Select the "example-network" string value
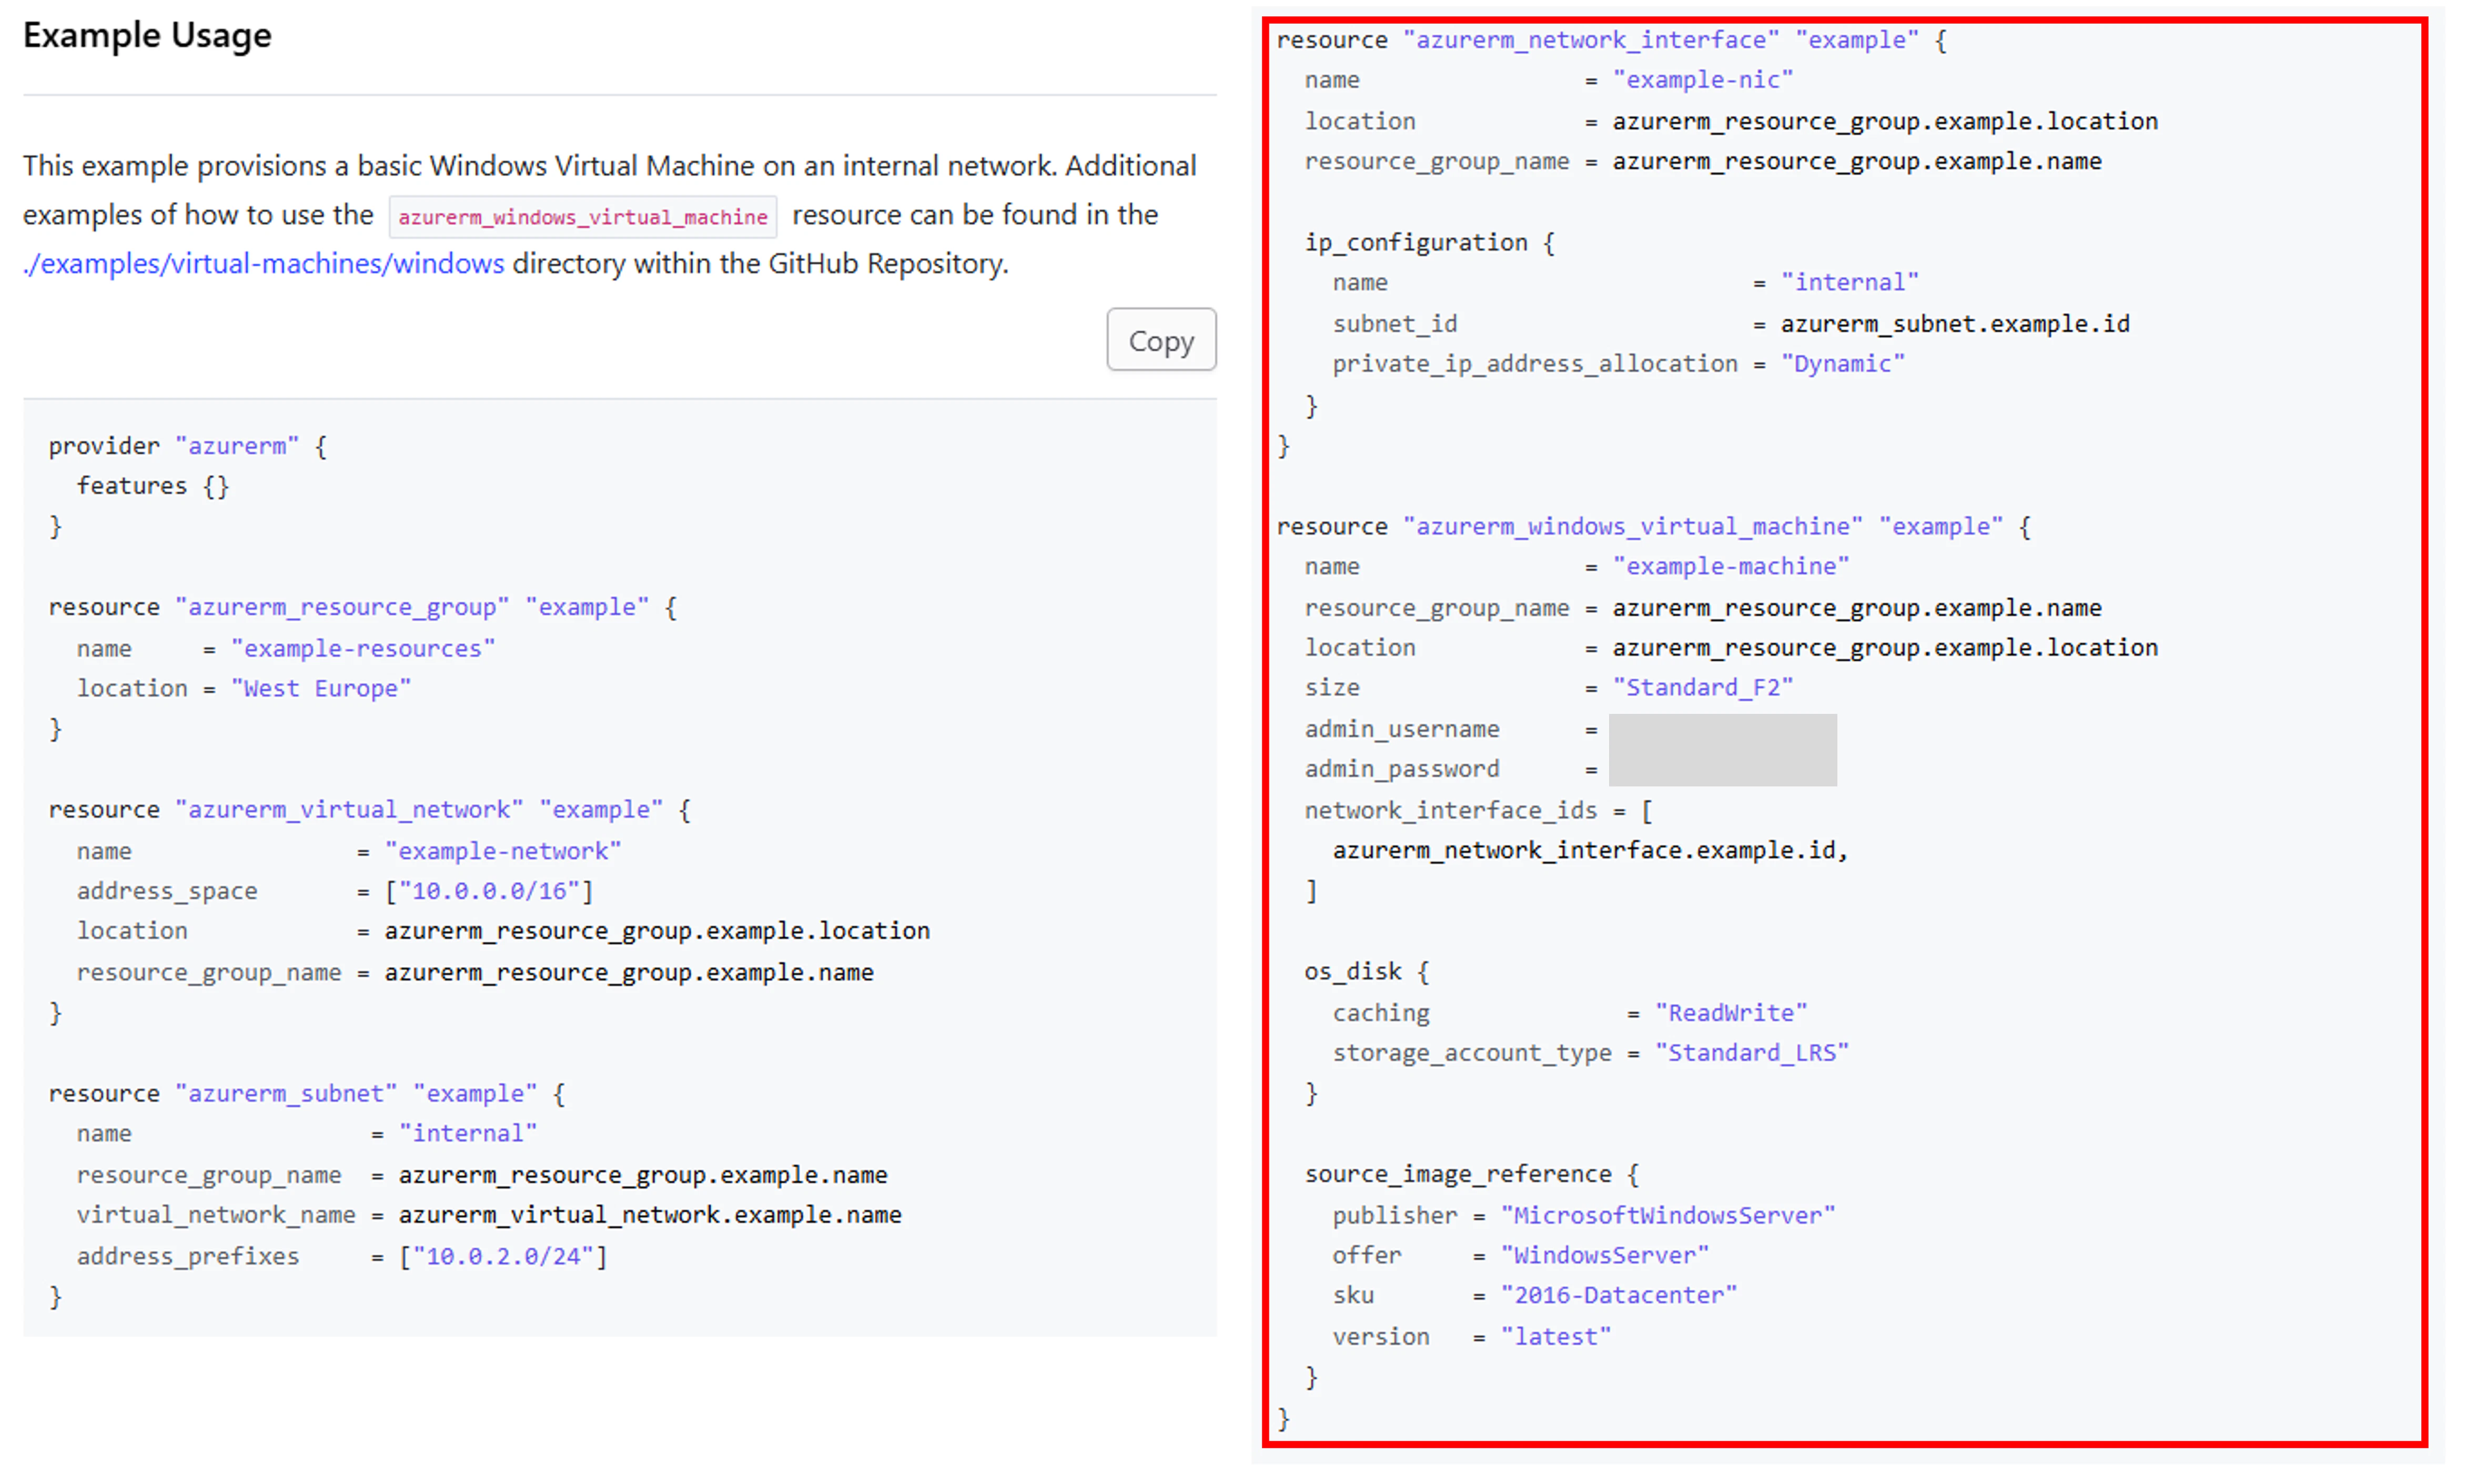 (503, 850)
